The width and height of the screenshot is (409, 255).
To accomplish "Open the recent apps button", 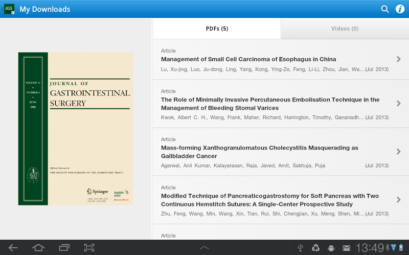I will pyautogui.click(x=64, y=247).
